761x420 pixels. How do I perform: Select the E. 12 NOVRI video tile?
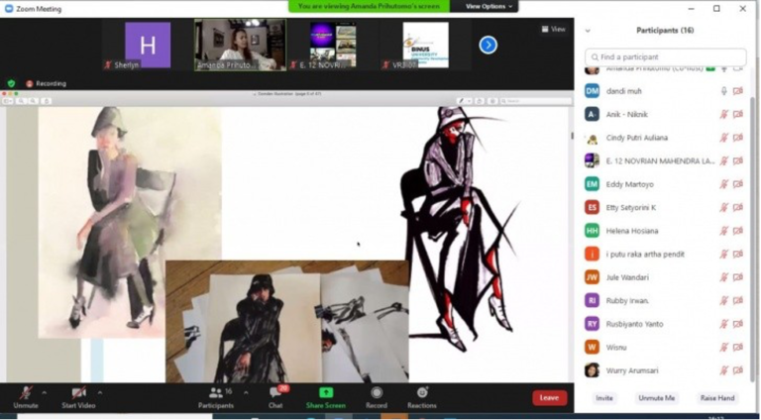[x=333, y=46]
